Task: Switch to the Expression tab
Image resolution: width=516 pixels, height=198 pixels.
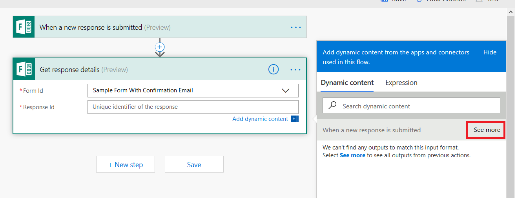Action: click(x=401, y=83)
